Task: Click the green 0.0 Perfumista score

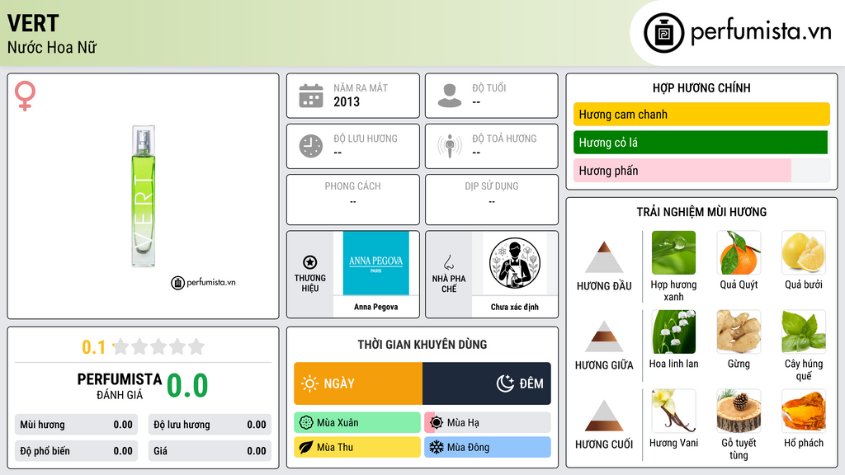Action: click(x=187, y=386)
